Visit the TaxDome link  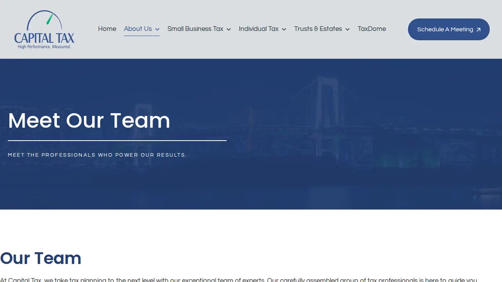(x=372, y=29)
